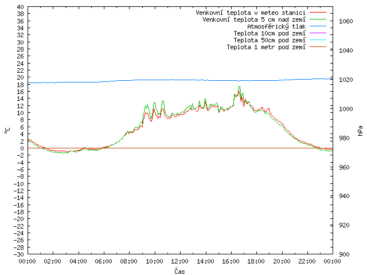Click the right axis value '1040'
Viewport: 367px width, 275px height.
click(x=346, y=50)
